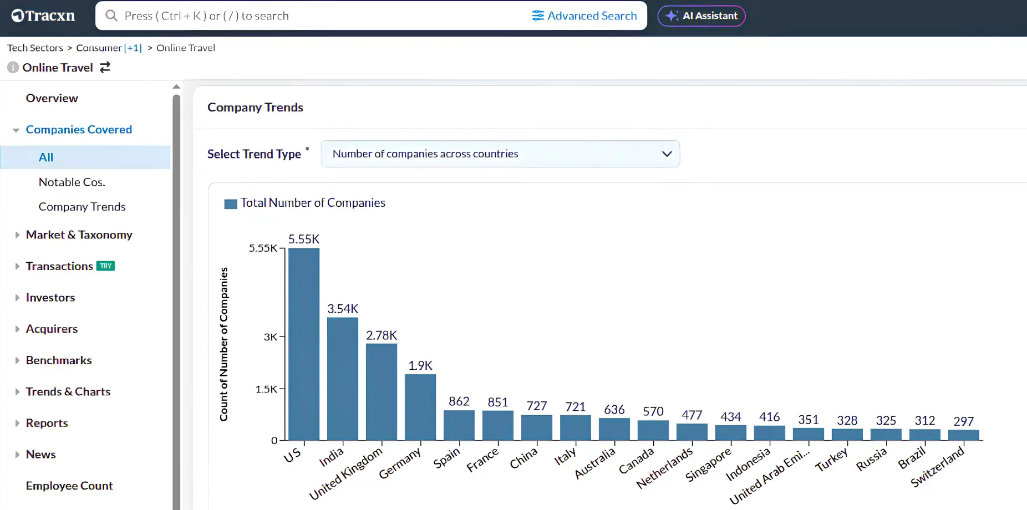Image resolution: width=1027 pixels, height=510 pixels.
Task: Click the sidebar scrollbar up arrow
Action: tap(176, 86)
